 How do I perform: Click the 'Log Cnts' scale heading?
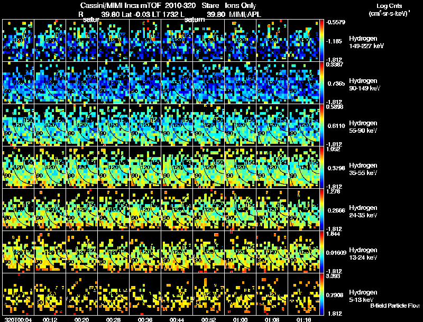pyautogui.click(x=389, y=6)
